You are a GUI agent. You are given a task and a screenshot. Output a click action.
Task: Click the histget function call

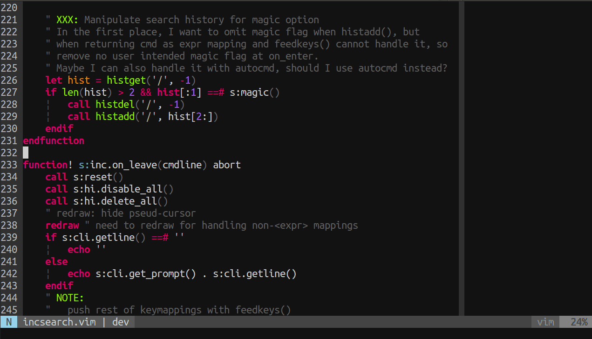pyautogui.click(x=126, y=80)
